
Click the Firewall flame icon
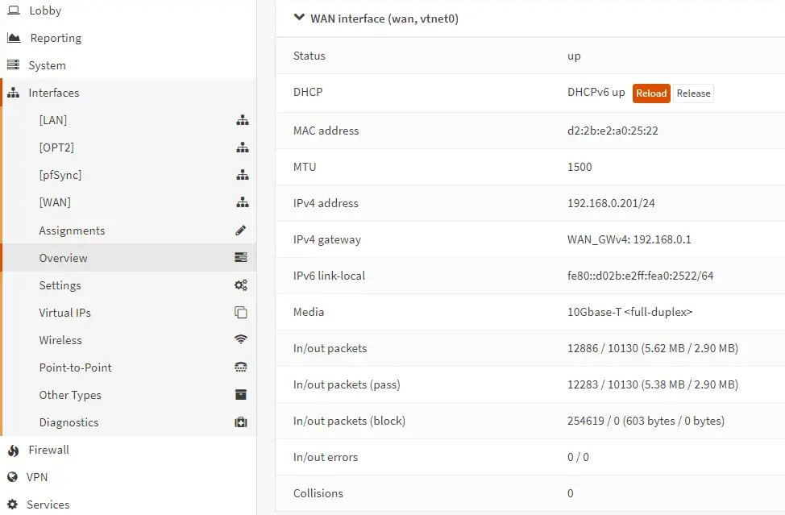click(14, 451)
